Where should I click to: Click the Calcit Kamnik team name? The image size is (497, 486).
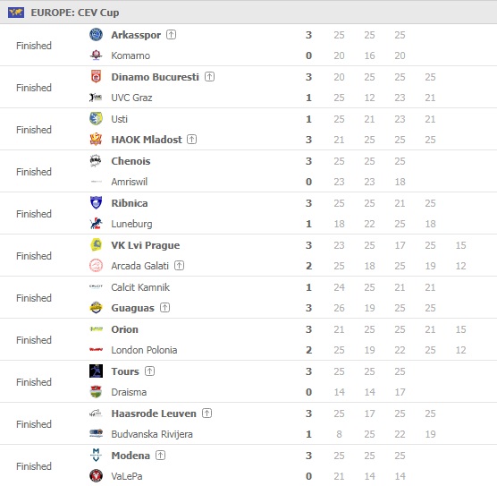(x=140, y=287)
